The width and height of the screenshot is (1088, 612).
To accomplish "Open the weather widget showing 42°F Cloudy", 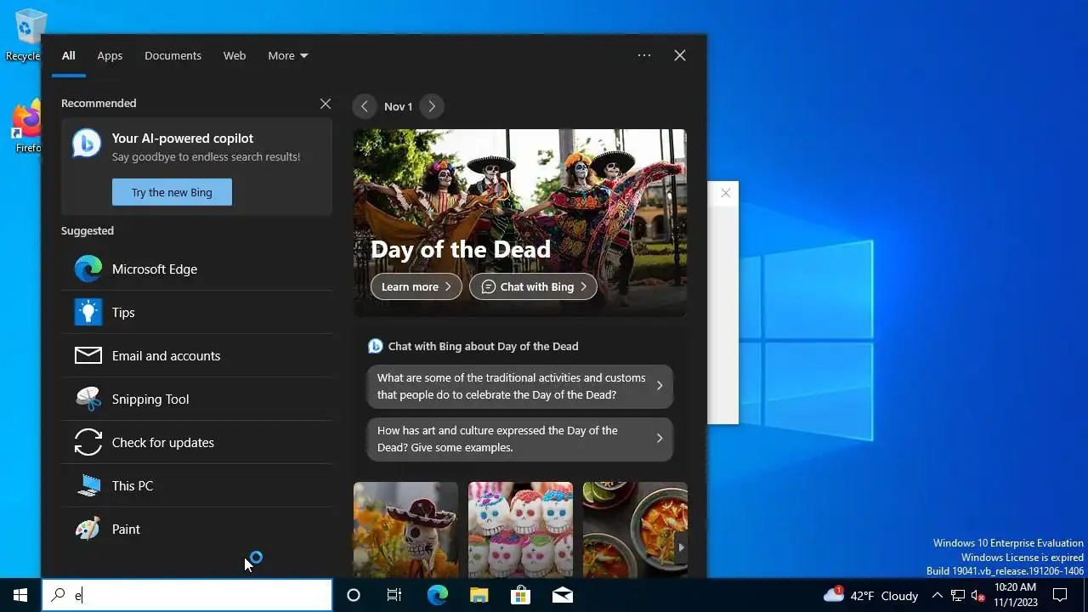I will pos(870,595).
